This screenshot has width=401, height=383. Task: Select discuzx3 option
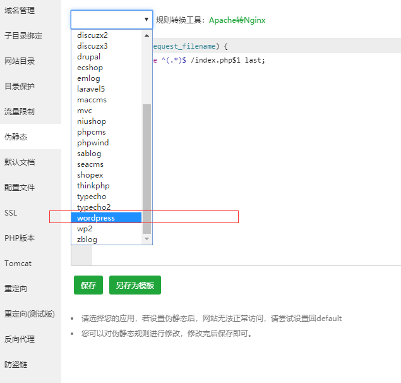(92, 46)
